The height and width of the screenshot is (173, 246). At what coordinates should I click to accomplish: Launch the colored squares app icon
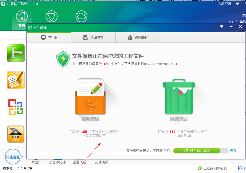click(x=16, y=107)
